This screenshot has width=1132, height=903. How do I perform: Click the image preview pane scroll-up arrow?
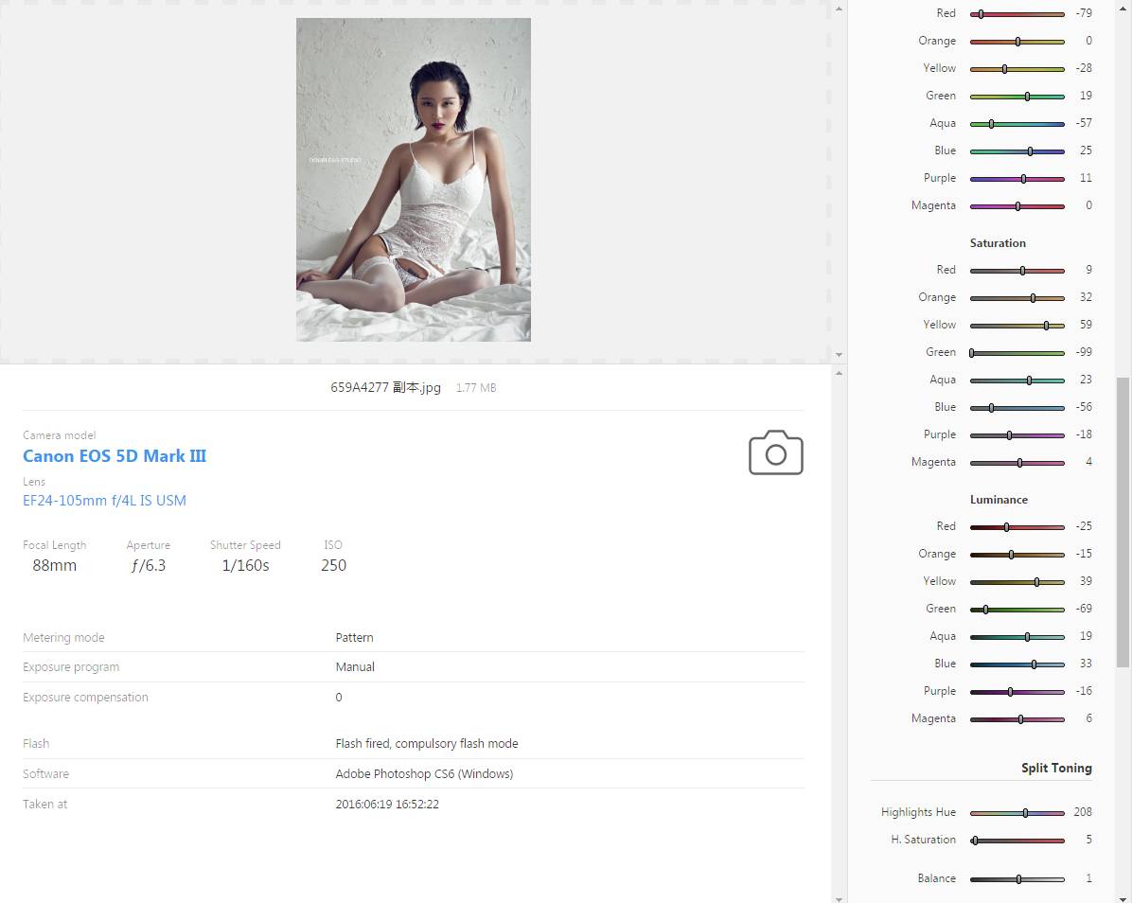tap(839, 9)
